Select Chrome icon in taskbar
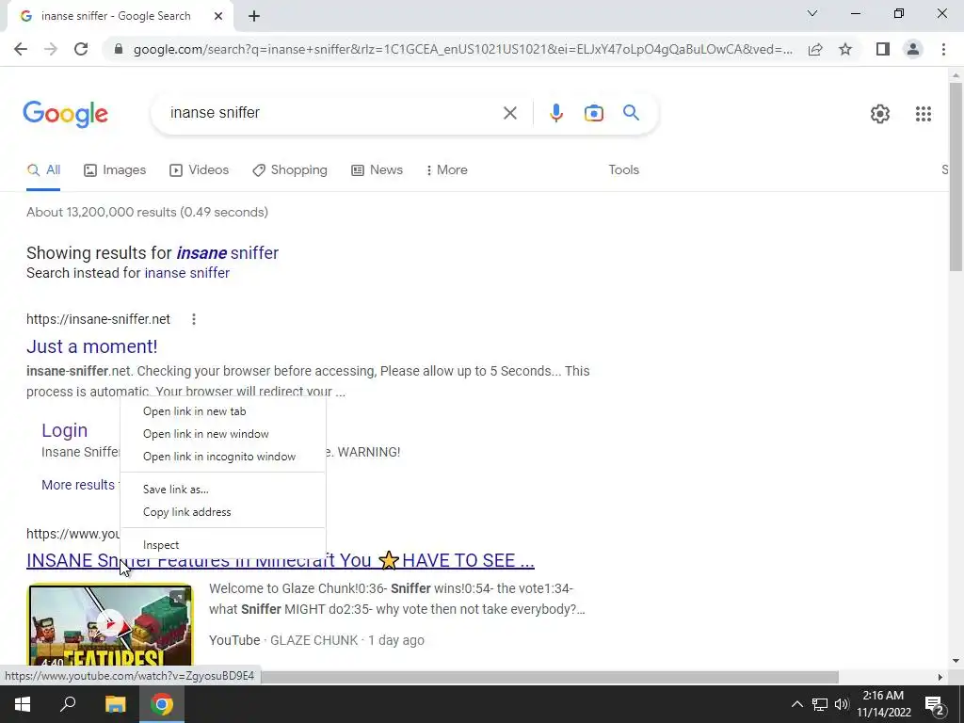The width and height of the screenshot is (964, 723). [x=162, y=704]
